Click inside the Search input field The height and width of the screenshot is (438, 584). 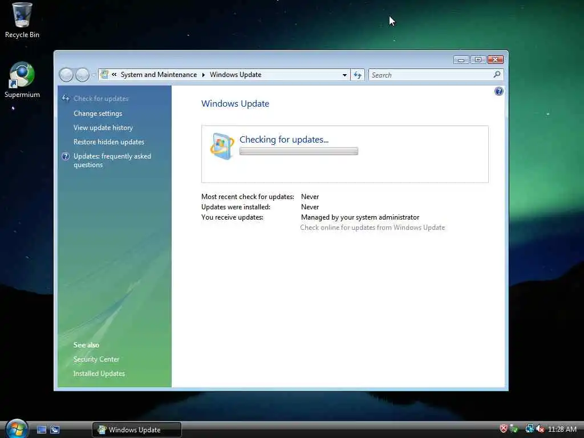431,75
